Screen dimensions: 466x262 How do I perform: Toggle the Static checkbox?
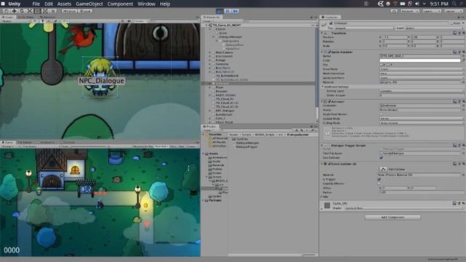click(x=452, y=23)
